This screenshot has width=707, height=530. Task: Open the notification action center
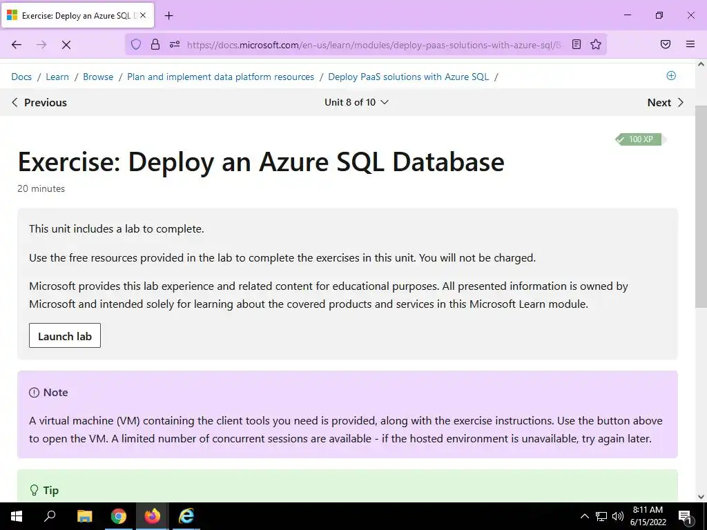click(x=686, y=516)
